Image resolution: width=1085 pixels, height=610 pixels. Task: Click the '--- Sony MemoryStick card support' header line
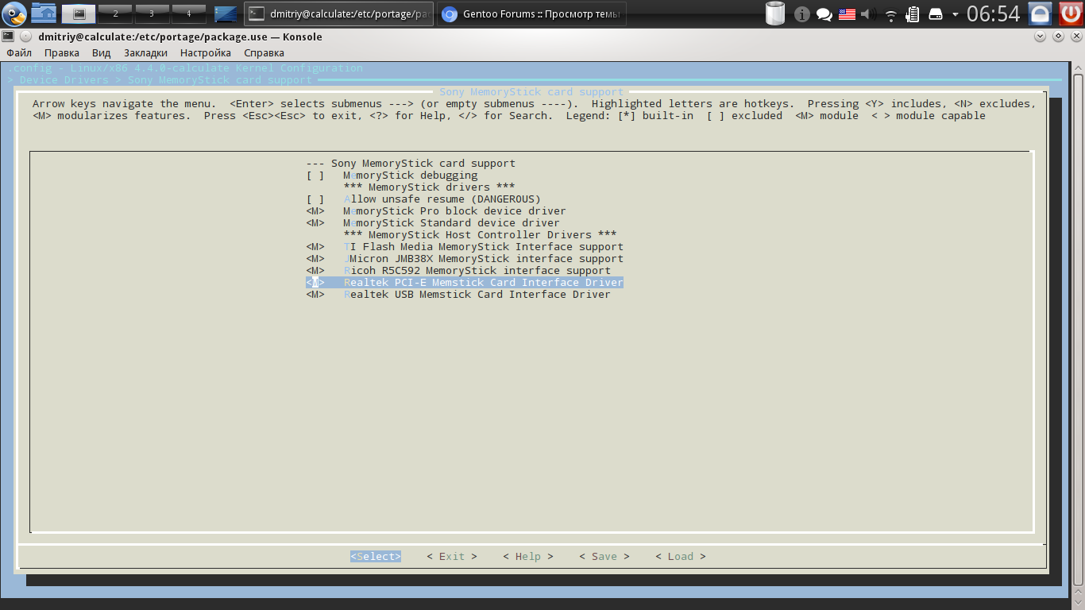coord(411,163)
